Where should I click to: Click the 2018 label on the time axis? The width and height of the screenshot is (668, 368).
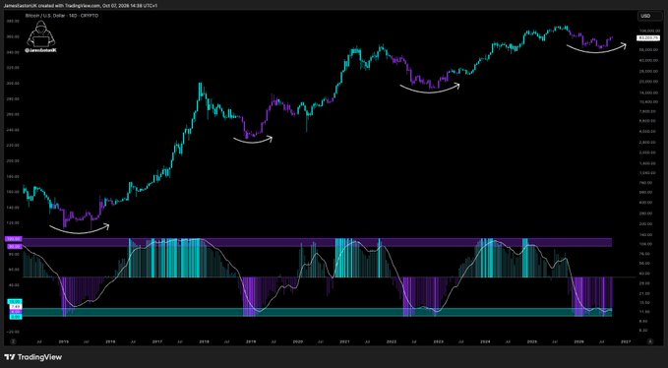[x=204, y=341]
